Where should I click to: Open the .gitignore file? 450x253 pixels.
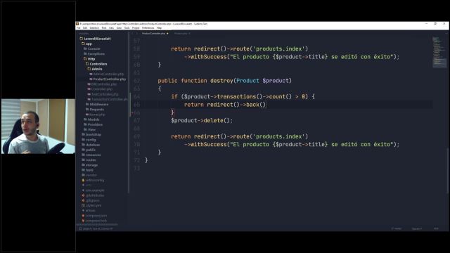click(93, 200)
